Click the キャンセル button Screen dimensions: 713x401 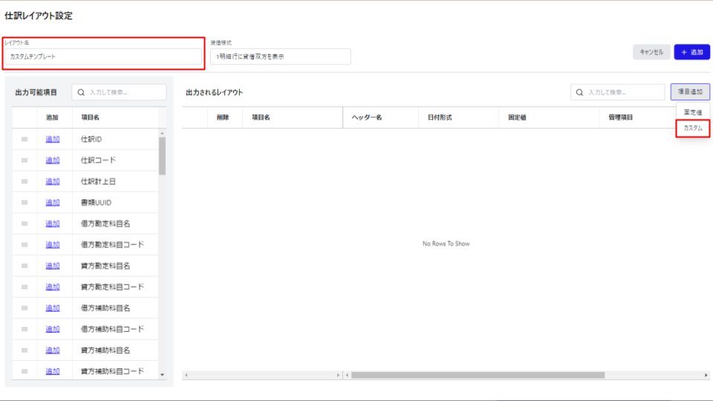pyautogui.click(x=651, y=52)
